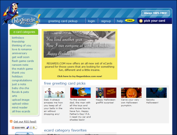Open the signup page

click(106, 21)
